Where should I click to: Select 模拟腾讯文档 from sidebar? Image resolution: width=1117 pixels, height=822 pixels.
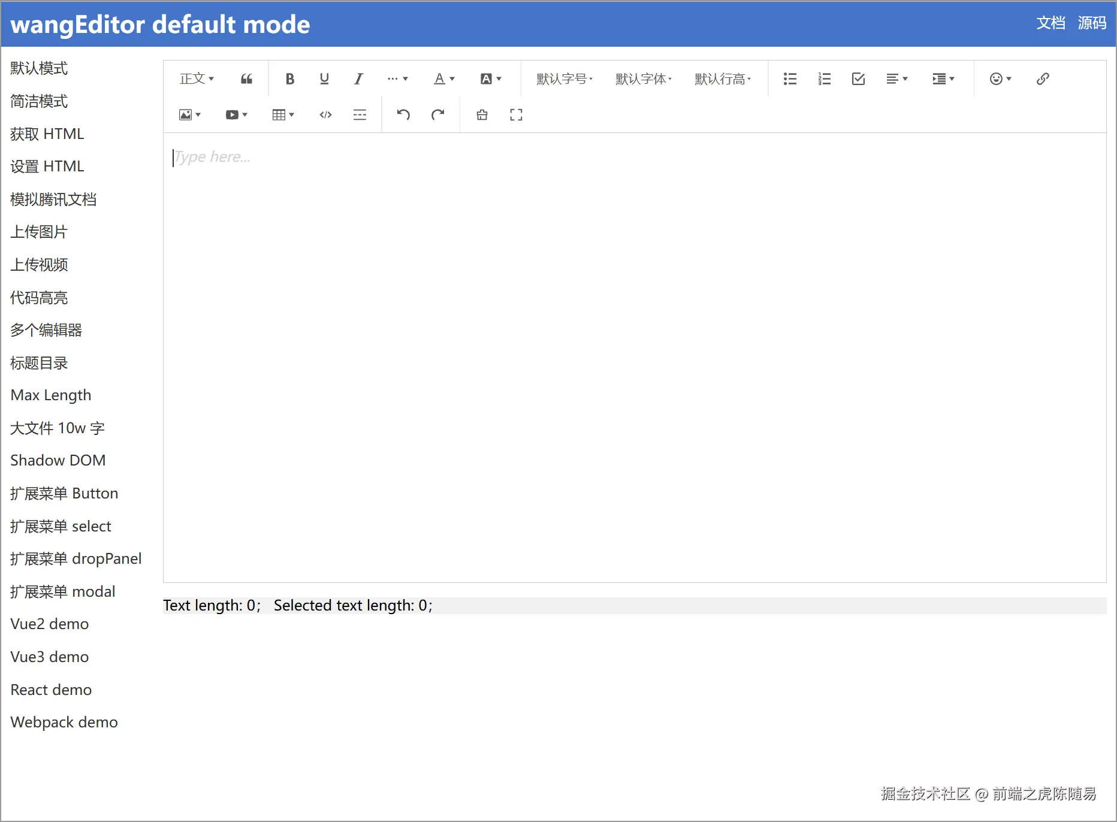tap(53, 200)
